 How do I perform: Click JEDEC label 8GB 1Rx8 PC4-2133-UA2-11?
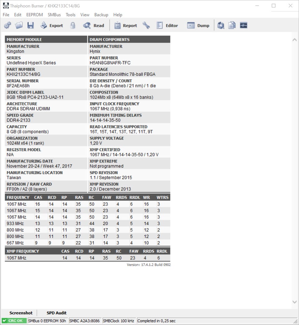[35, 97]
